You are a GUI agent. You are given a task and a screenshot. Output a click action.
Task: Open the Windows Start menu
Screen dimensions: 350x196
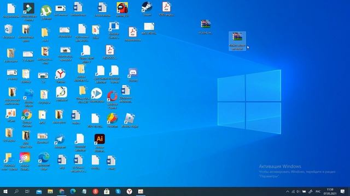tap(5, 191)
